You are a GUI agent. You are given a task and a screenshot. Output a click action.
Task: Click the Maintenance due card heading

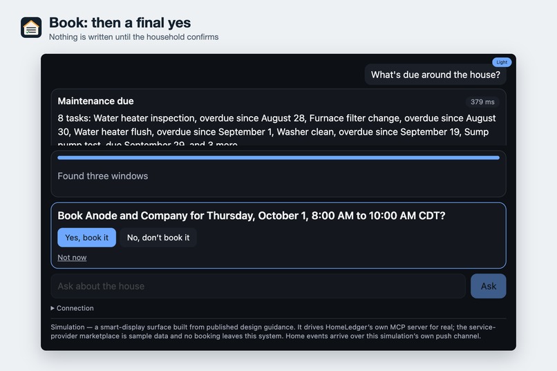point(95,101)
